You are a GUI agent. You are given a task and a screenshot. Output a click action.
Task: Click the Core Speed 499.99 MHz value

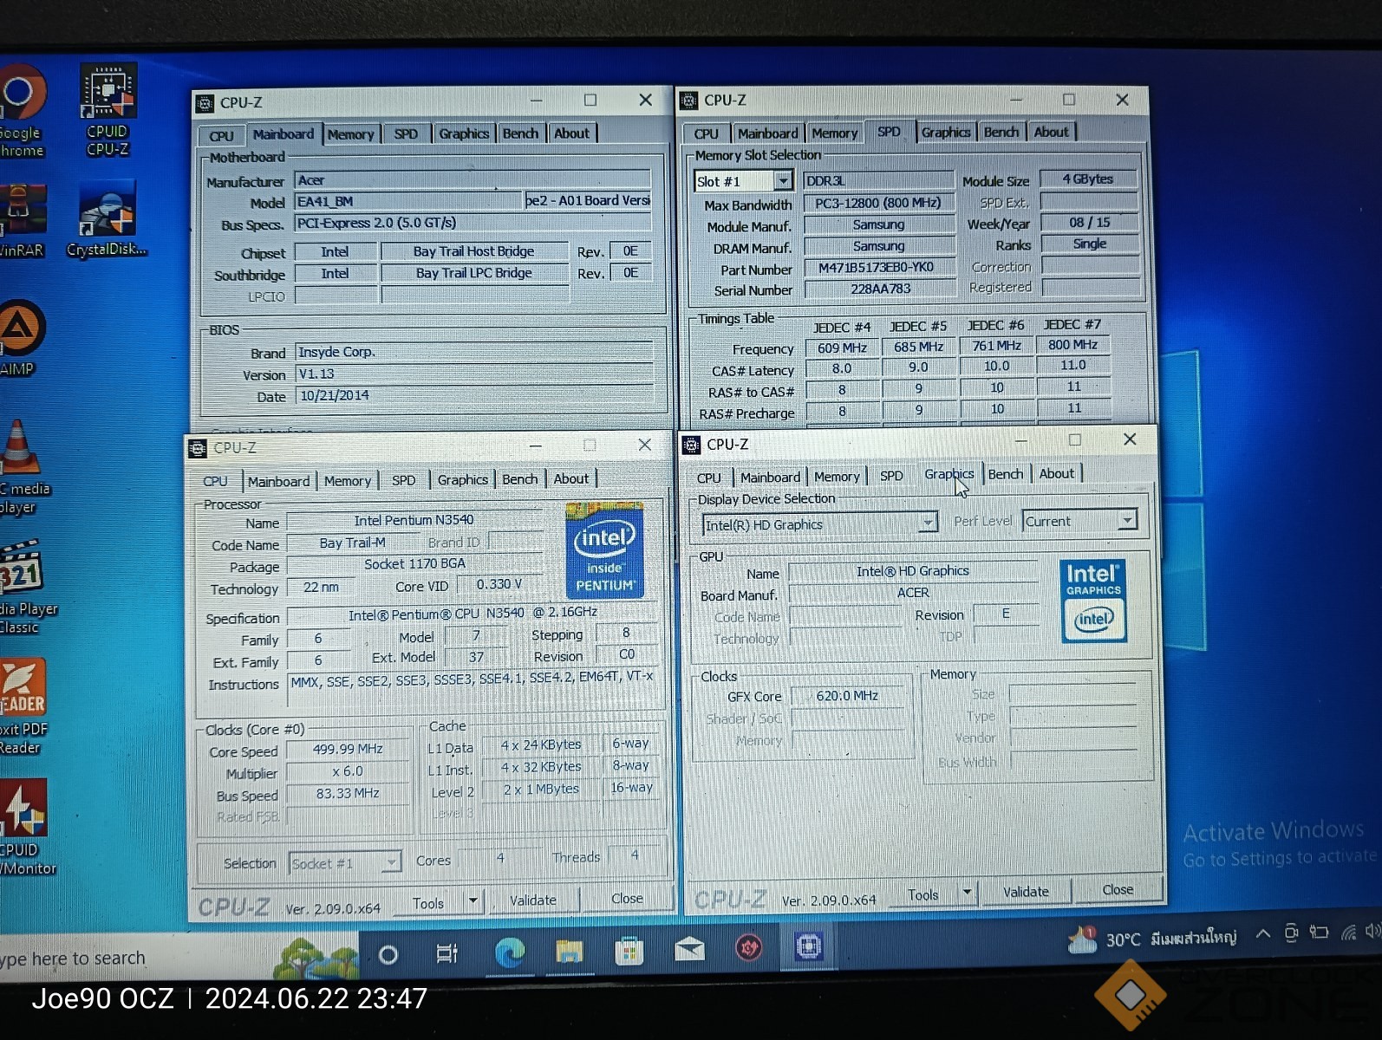coord(348,749)
